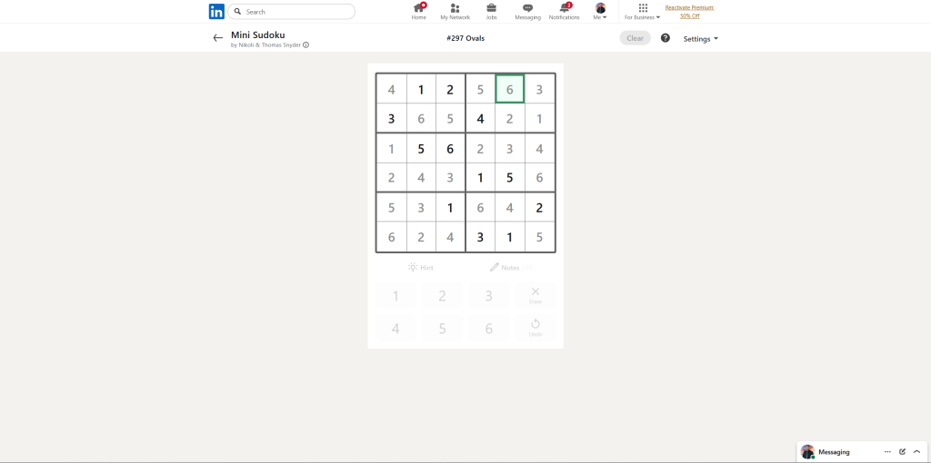Expand the For Business grid menu
The image size is (931, 463).
[643, 11]
